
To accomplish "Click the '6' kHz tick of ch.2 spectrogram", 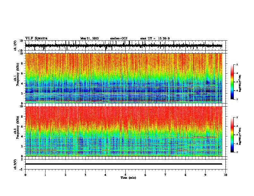I will pos(22,126).
